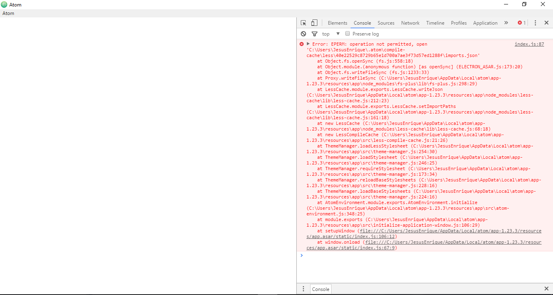Click the 'at Object.fs.openSync (fs.js:558:18)' line
This screenshot has height=295, width=553.
365,61
